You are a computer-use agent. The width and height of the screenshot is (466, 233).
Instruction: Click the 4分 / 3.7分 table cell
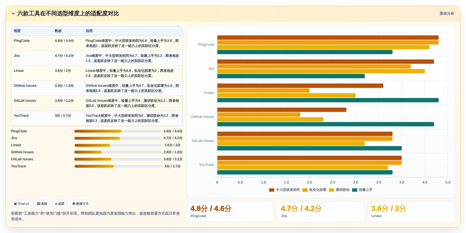tap(63, 116)
